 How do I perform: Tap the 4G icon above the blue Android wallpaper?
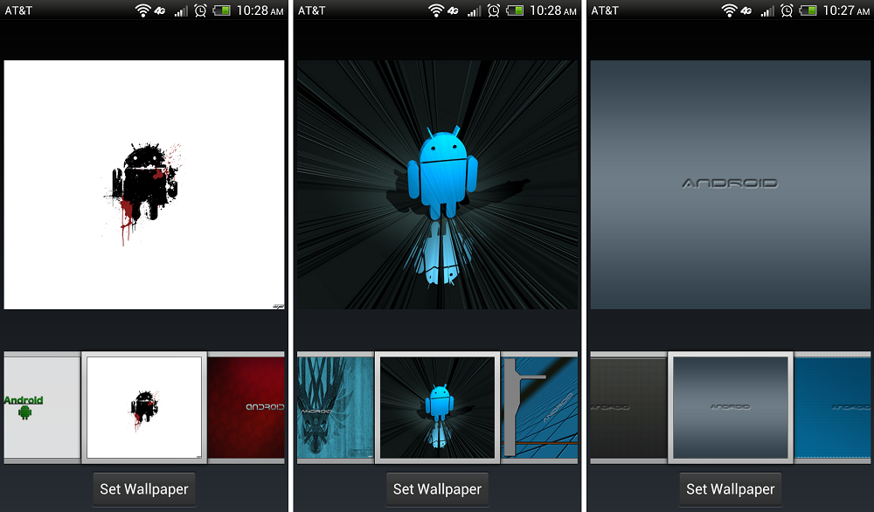[x=454, y=10]
